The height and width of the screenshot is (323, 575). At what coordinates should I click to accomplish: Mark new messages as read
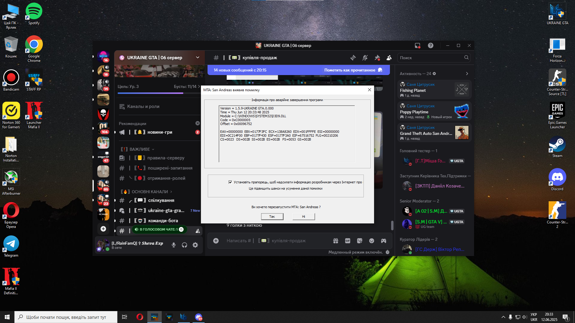click(x=353, y=70)
